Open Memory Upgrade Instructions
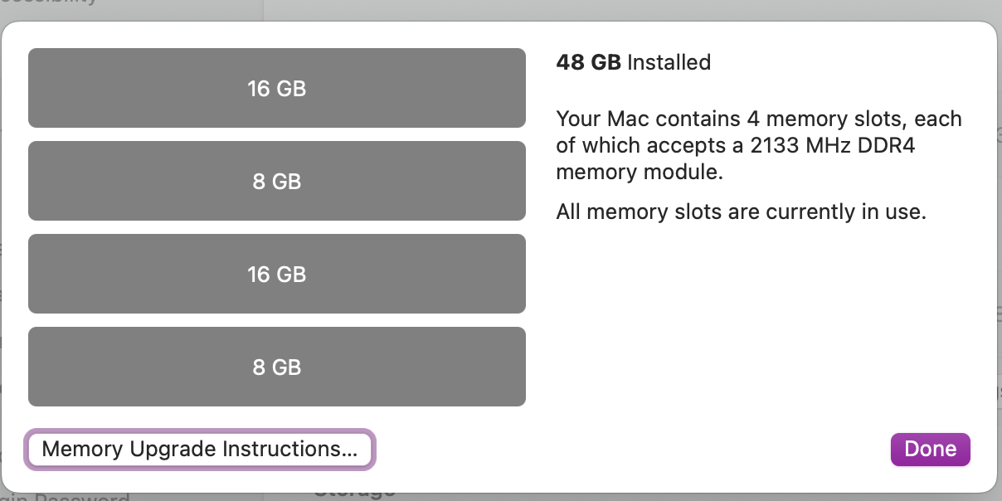The height and width of the screenshot is (501, 1002). pos(200,450)
